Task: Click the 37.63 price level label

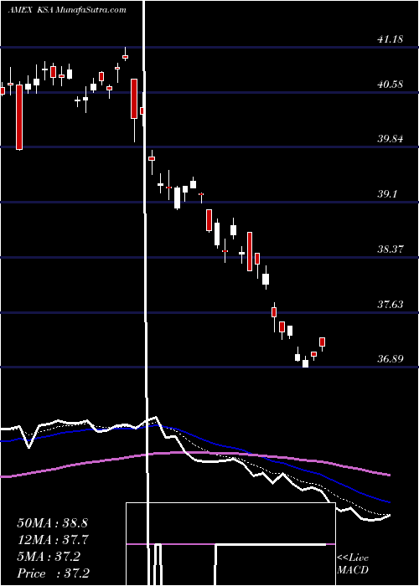Action: click(391, 304)
